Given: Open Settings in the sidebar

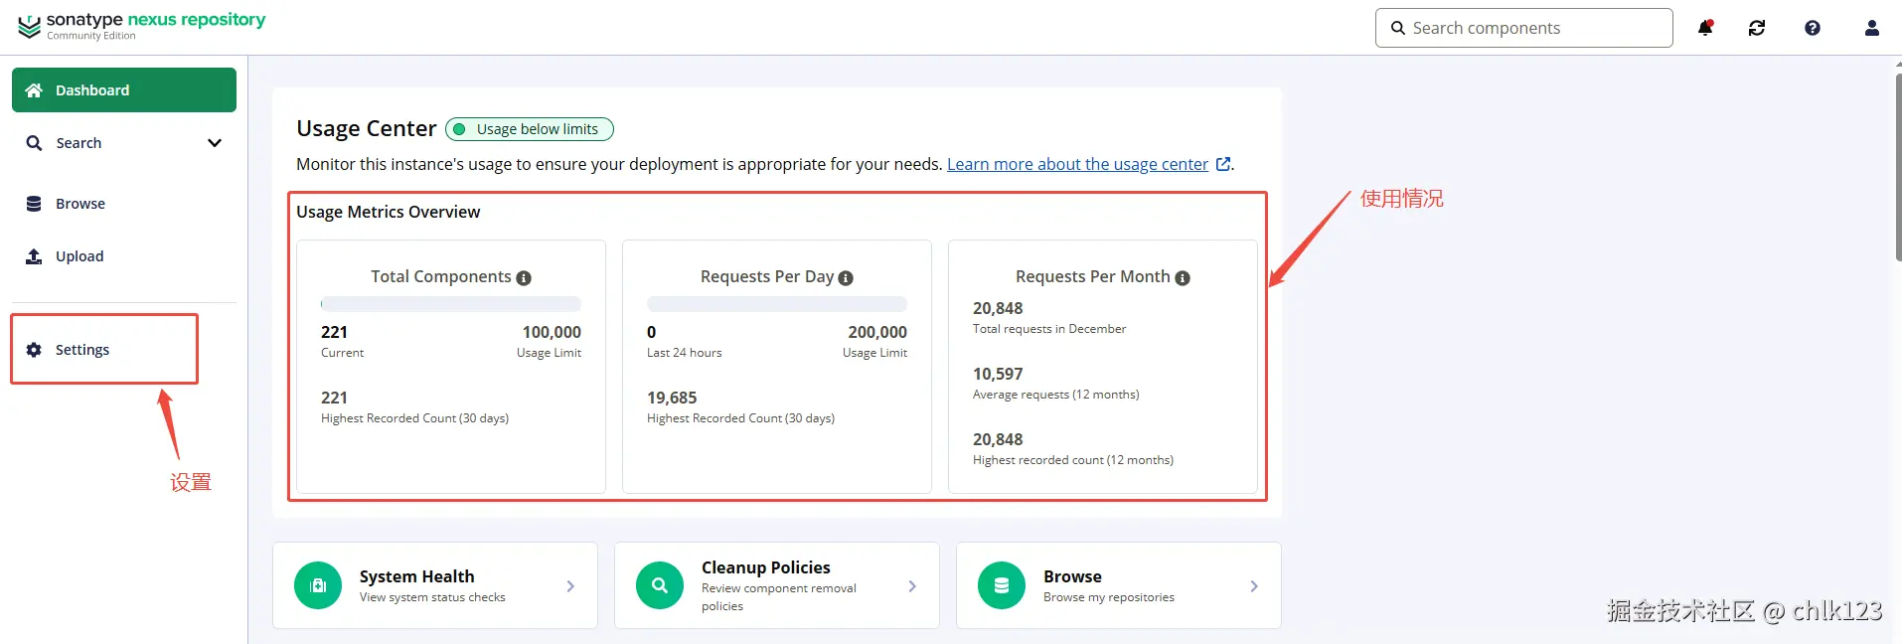Looking at the screenshot, I should click(x=82, y=350).
